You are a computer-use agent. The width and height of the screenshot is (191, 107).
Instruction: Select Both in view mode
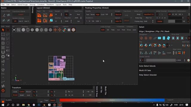(x=103, y=30)
